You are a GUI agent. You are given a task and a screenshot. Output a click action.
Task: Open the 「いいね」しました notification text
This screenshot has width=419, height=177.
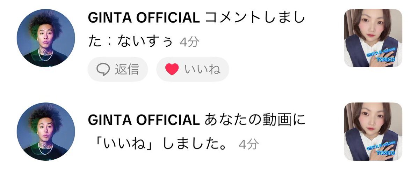pos(161,144)
